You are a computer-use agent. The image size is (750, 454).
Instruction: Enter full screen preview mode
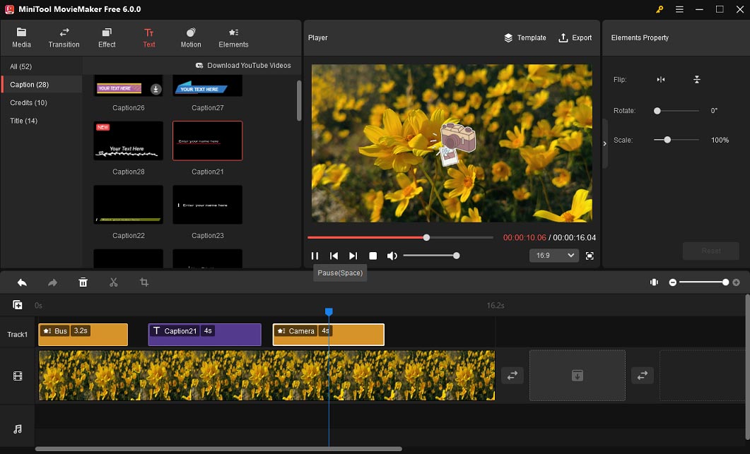click(x=590, y=256)
